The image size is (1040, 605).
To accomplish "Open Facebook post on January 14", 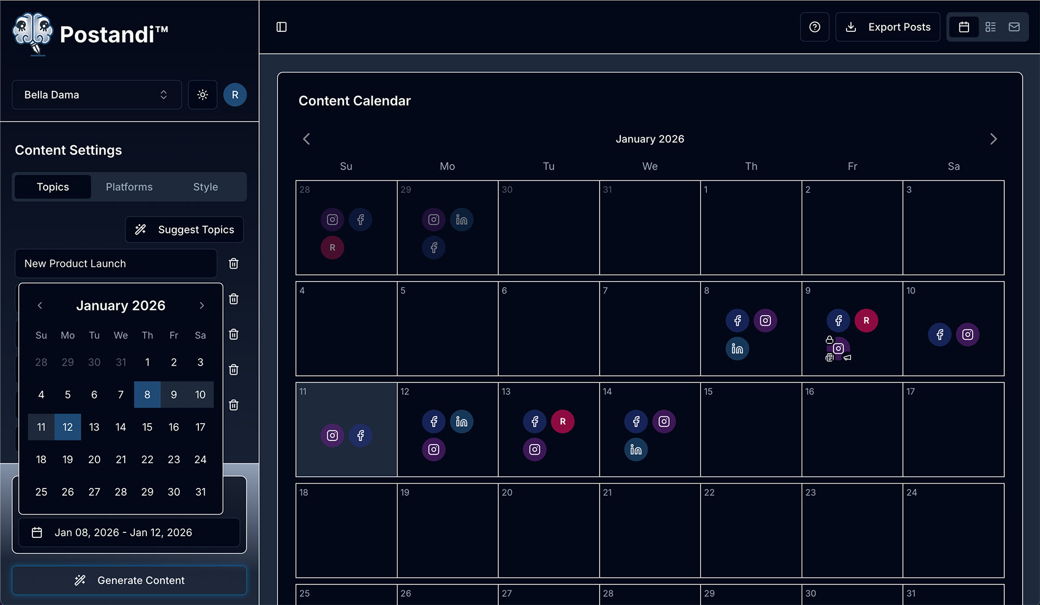I will 636,421.
